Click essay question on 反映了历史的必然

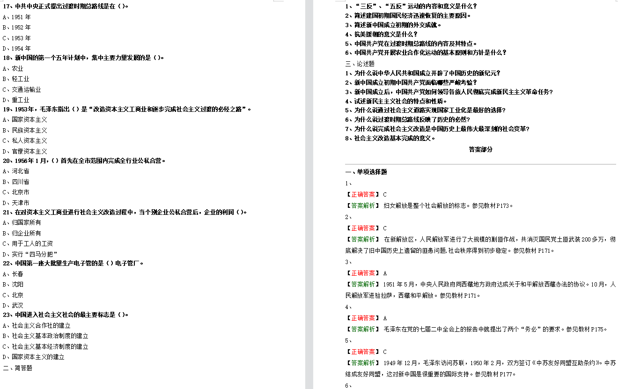click(x=408, y=120)
